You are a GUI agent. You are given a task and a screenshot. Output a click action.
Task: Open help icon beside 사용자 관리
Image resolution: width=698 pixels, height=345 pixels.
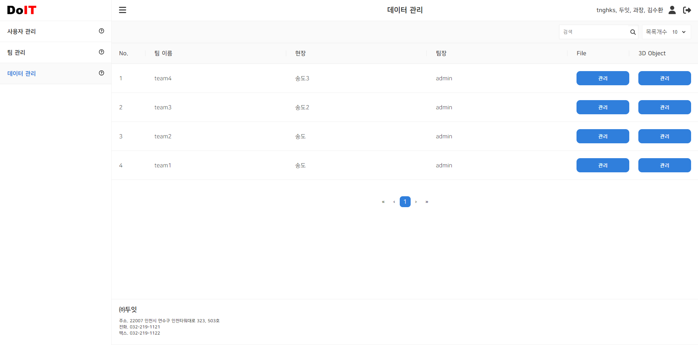(x=101, y=31)
